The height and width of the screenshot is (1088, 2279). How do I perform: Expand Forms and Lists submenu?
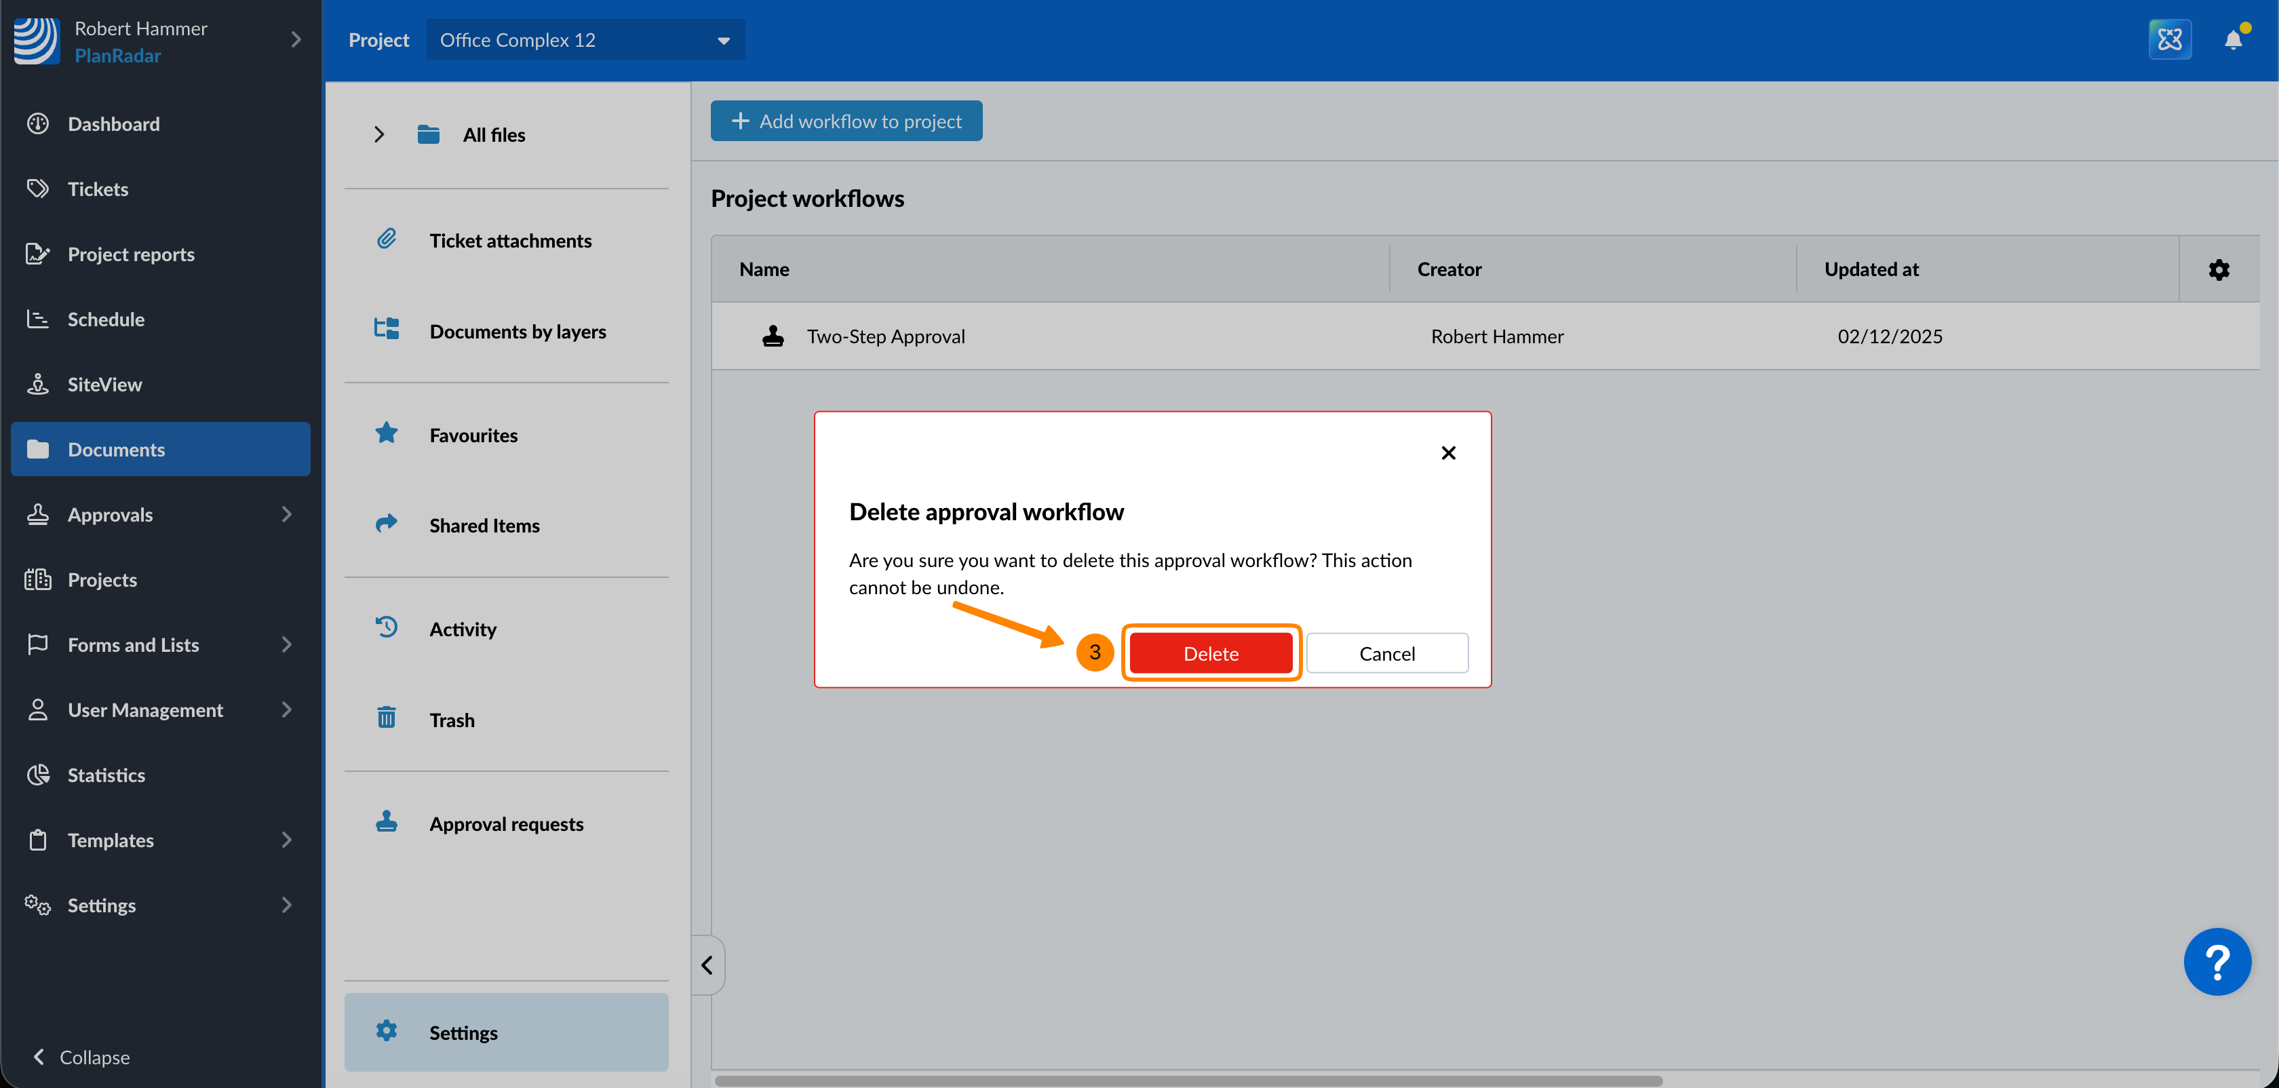coord(286,645)
